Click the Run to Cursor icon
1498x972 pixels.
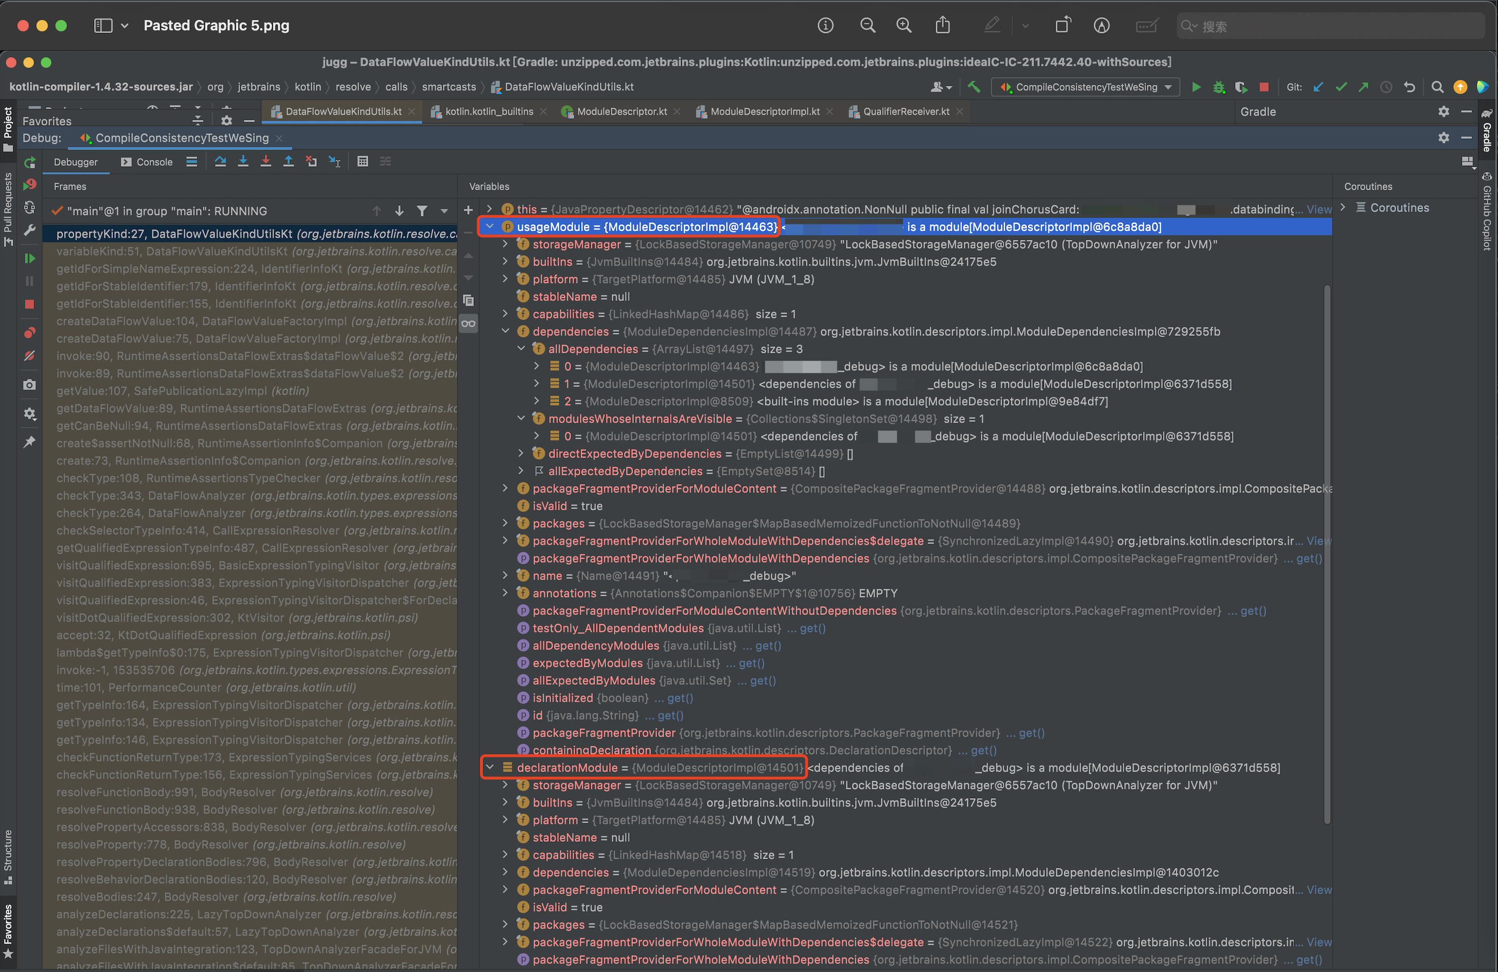(334, 162)
